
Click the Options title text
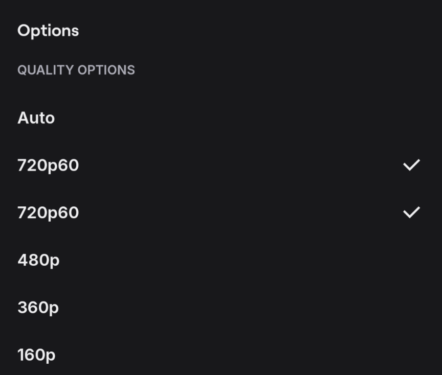point(48,31)
